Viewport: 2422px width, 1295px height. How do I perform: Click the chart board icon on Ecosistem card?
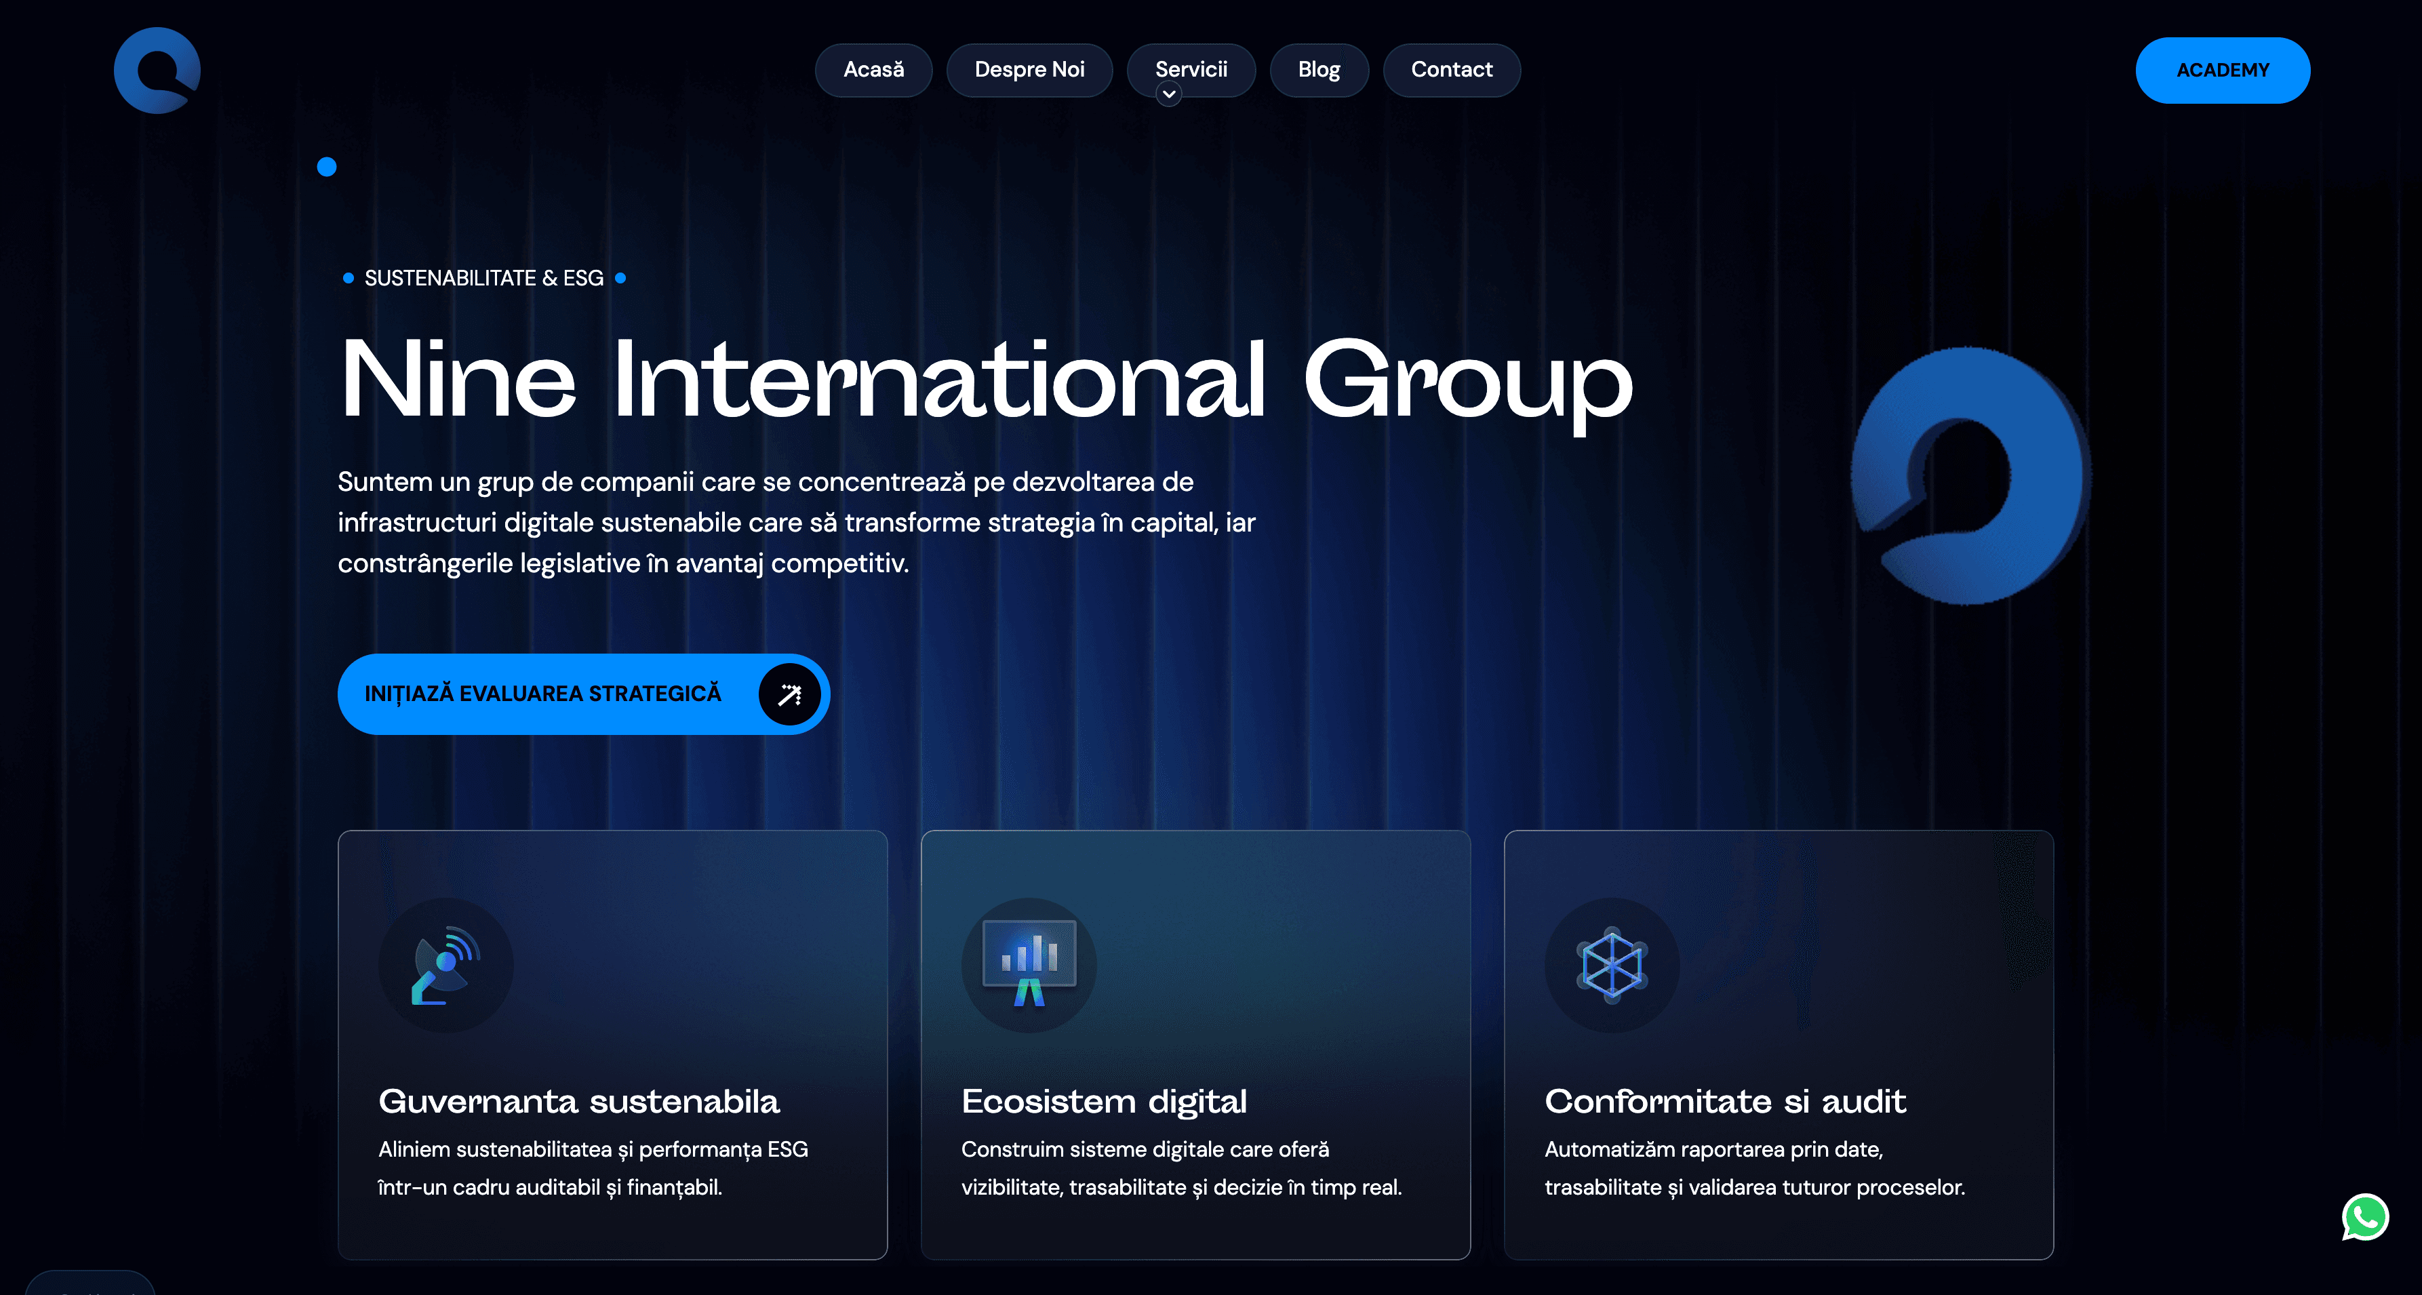(x=1029, y=965)
